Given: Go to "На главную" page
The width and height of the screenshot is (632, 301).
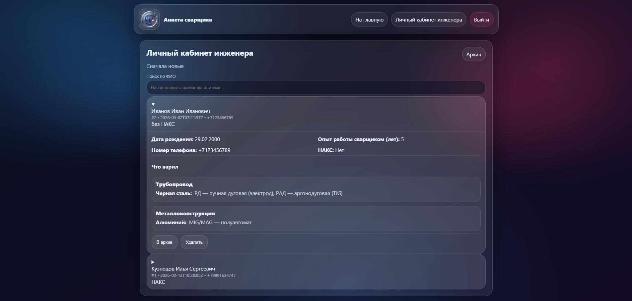Looking at the screenshot, I should click(369, 20).
